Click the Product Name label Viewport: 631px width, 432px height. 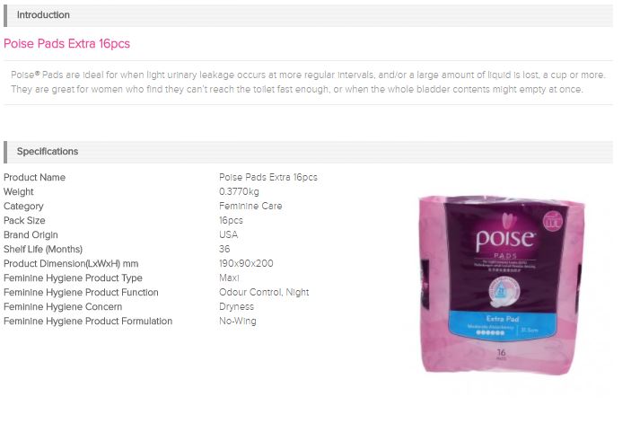[x=34, y=178]
